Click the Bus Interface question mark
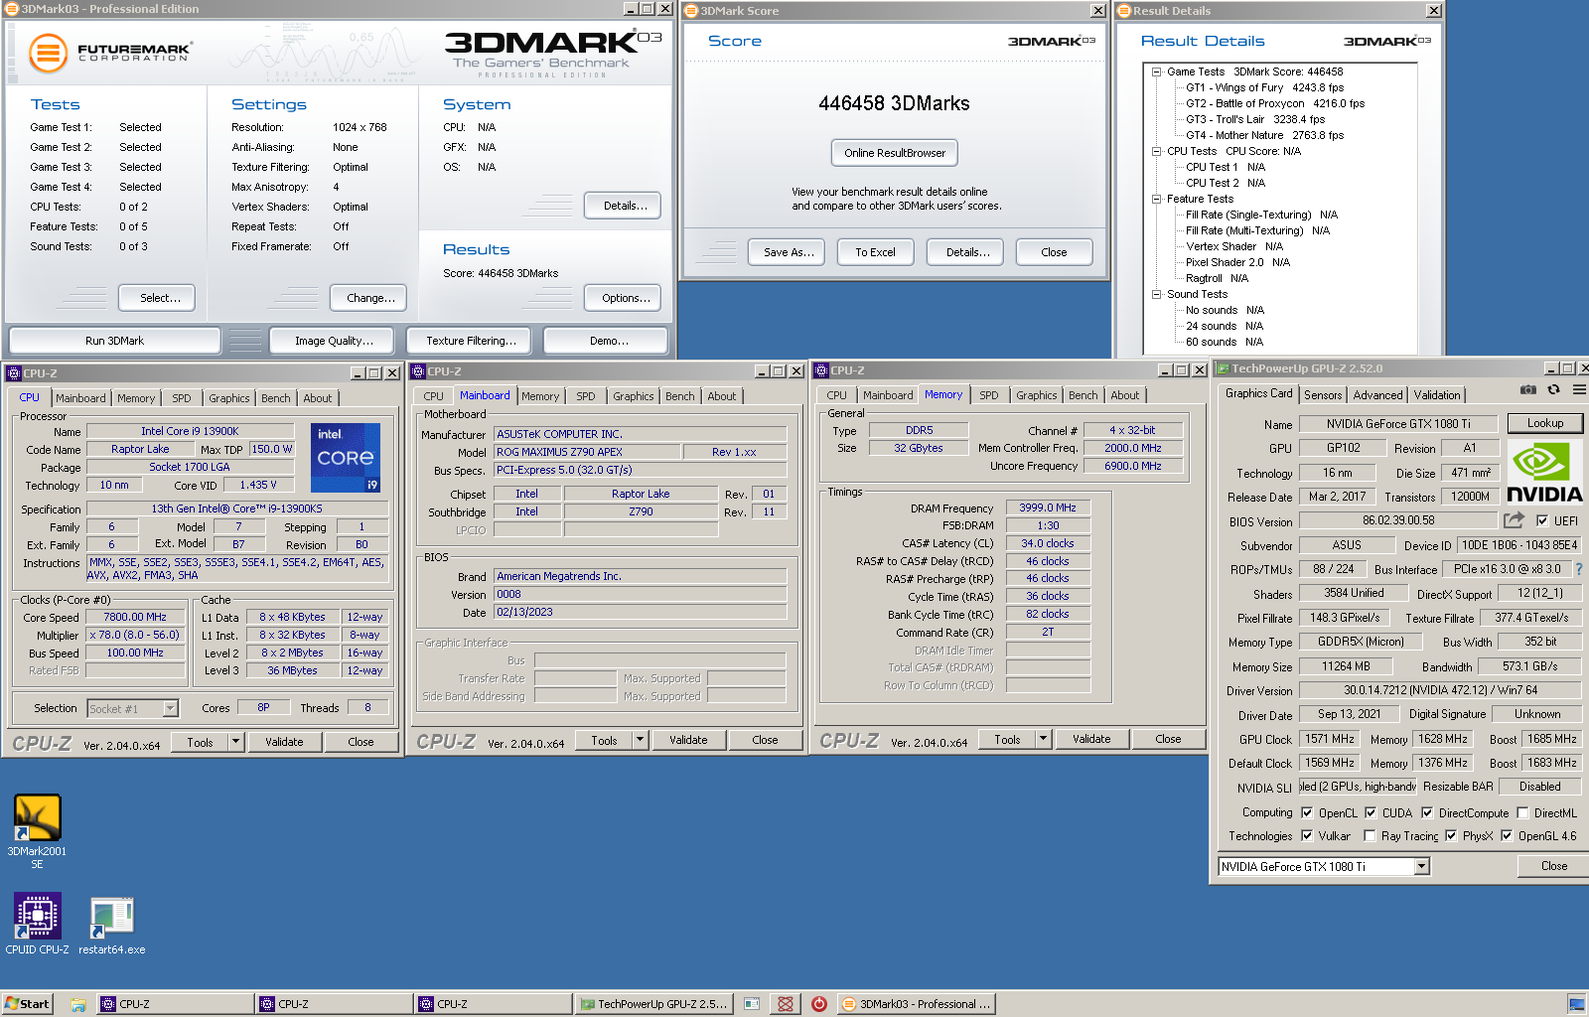Screen dimensions: 1589x1017 pyautogui.click(x=1579, y=569)
